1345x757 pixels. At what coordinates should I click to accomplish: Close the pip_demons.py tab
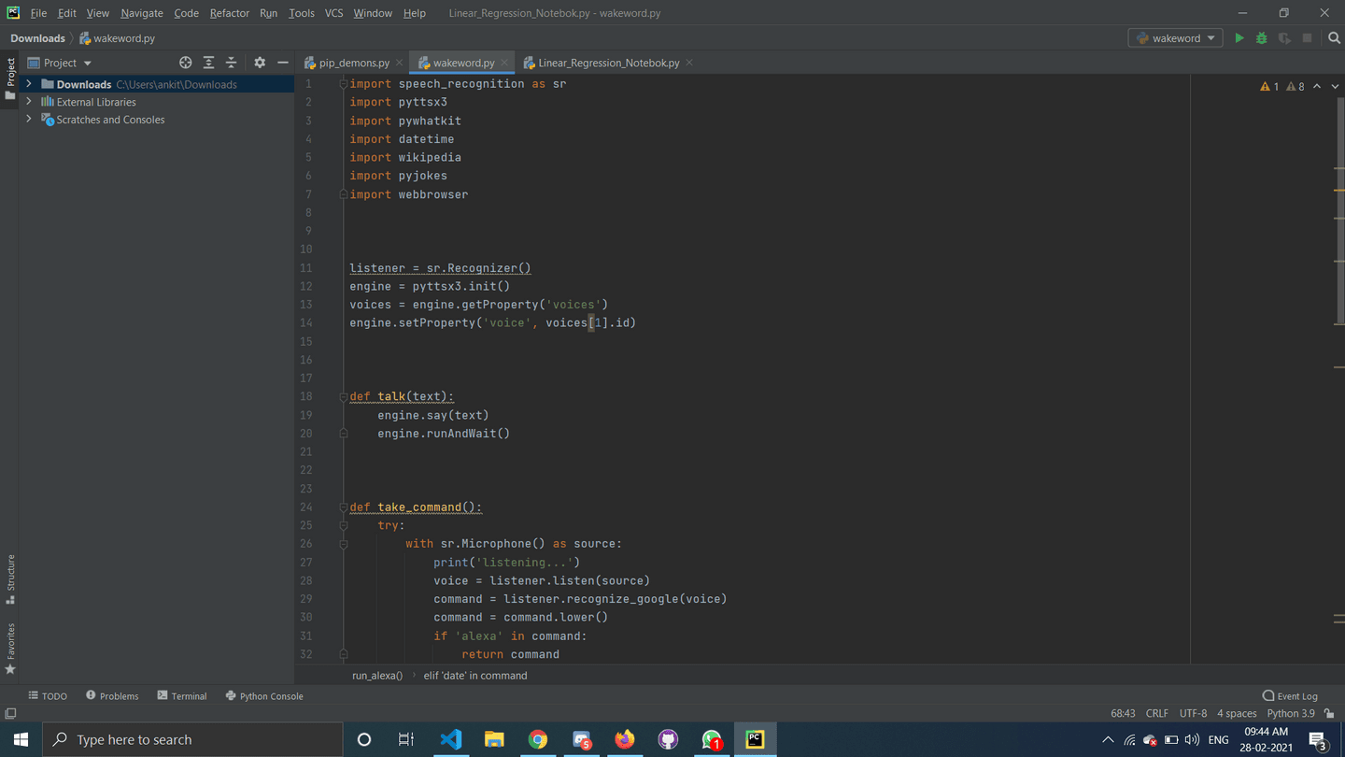pyautogui.click(x=399, y=63)
